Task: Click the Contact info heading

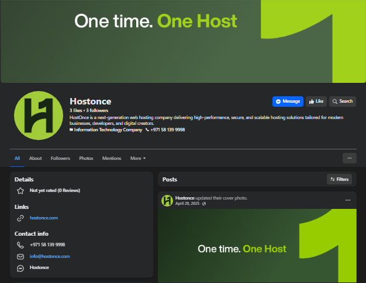Action: tap(31, 233)
